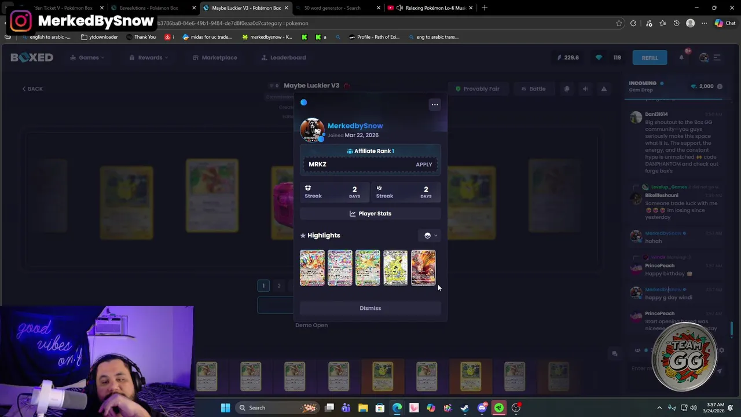This screenshot has height=417, width=741.
Task: Toggle the box sound speaker icon
Action: 585,89
